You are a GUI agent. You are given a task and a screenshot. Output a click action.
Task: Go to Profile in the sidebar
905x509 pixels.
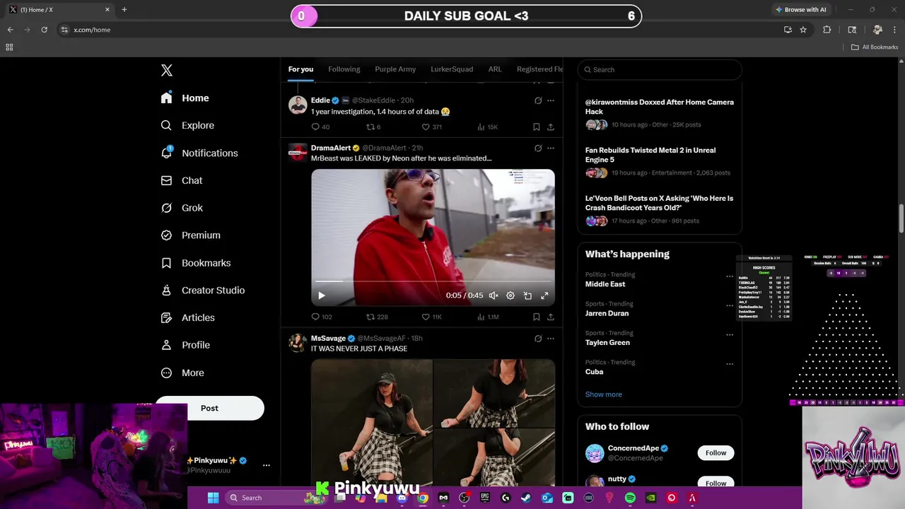tap(185, 345)
